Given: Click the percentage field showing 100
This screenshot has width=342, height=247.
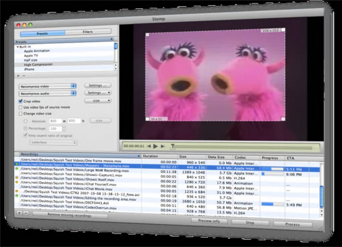Looking at the screenshot, I should click(x=55, y=129).
